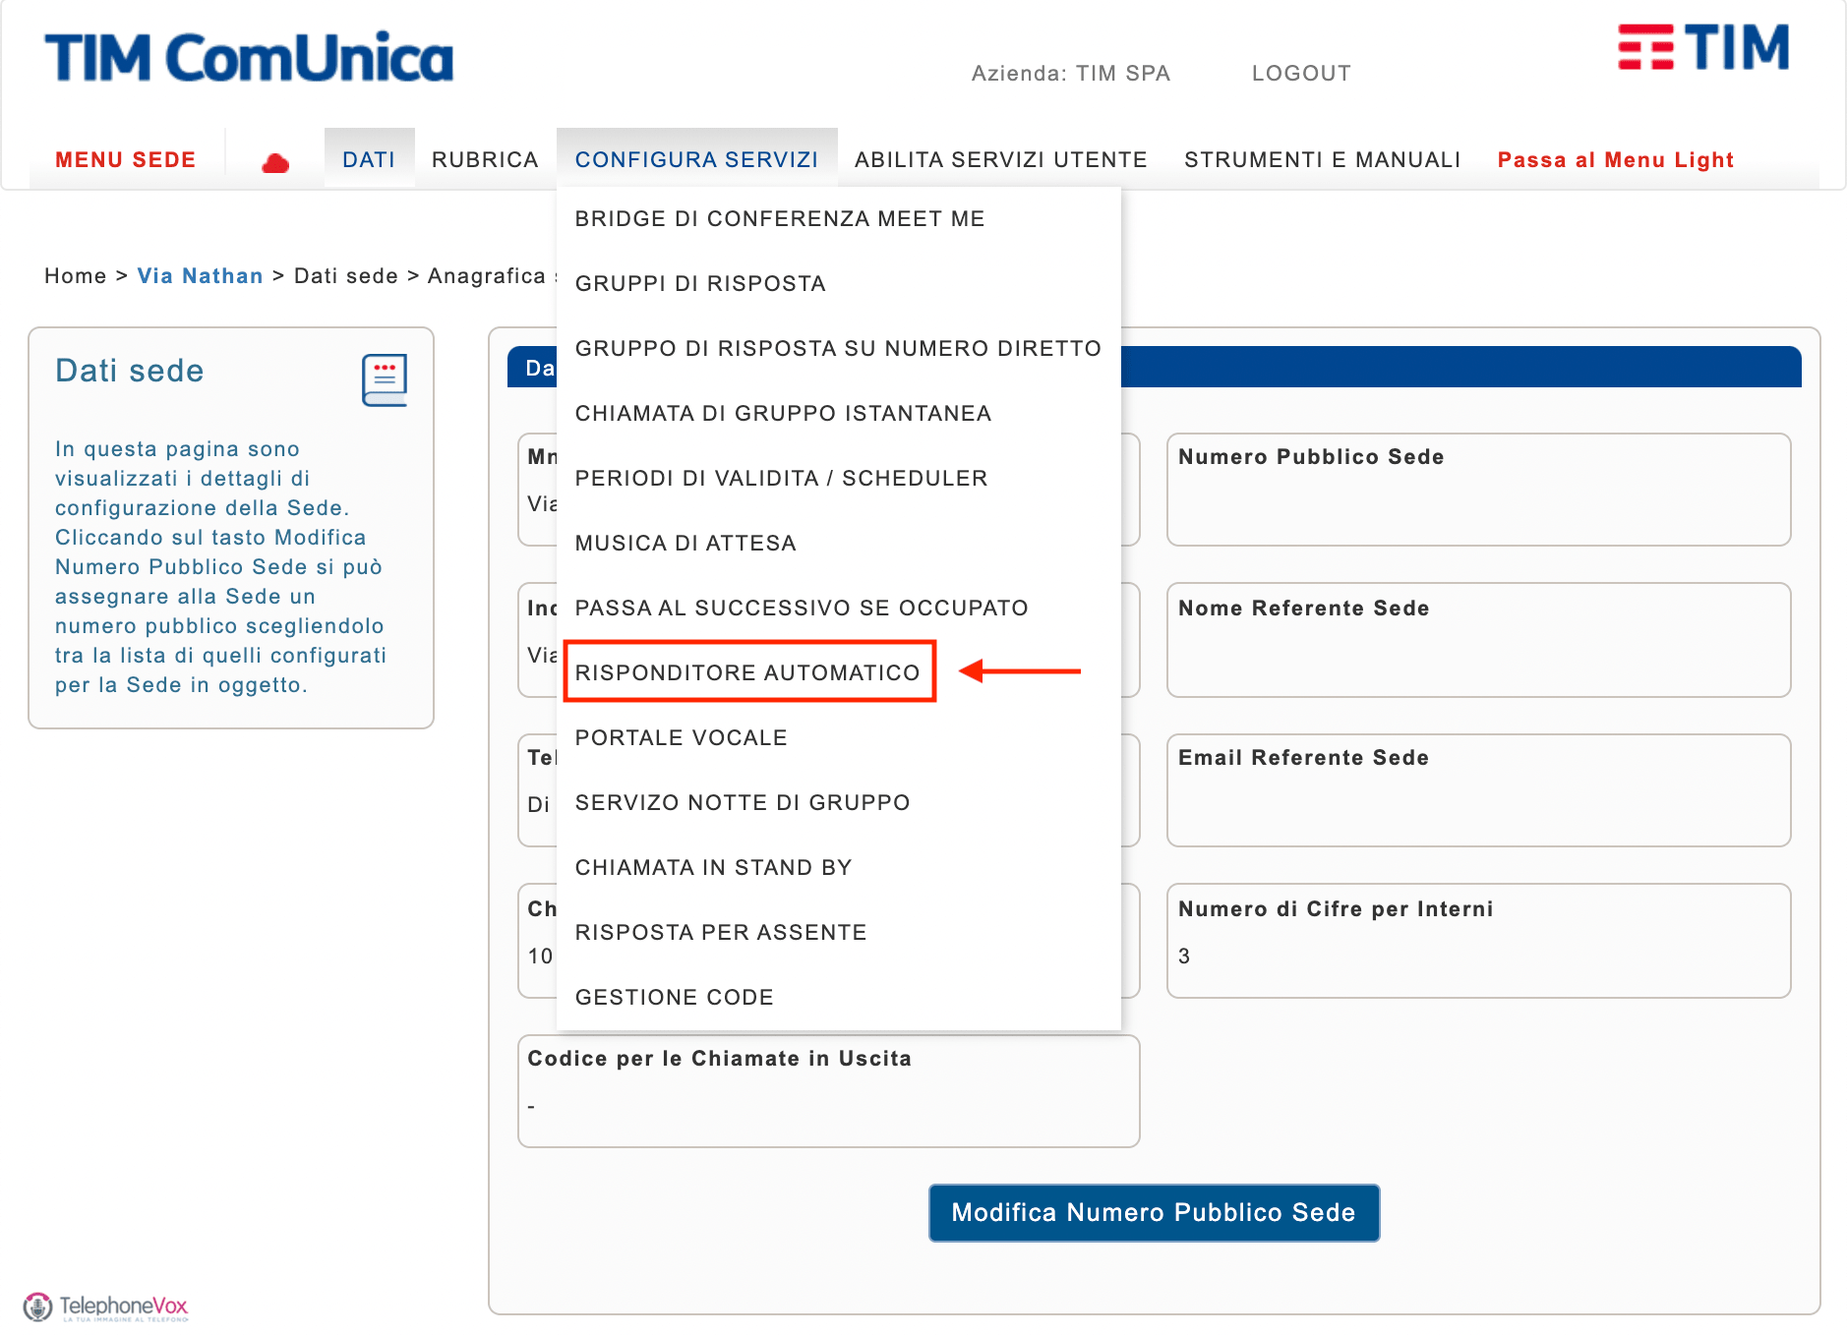Open ABILITA SERVIZI UTENTE menu

(x=1001, y=159)
